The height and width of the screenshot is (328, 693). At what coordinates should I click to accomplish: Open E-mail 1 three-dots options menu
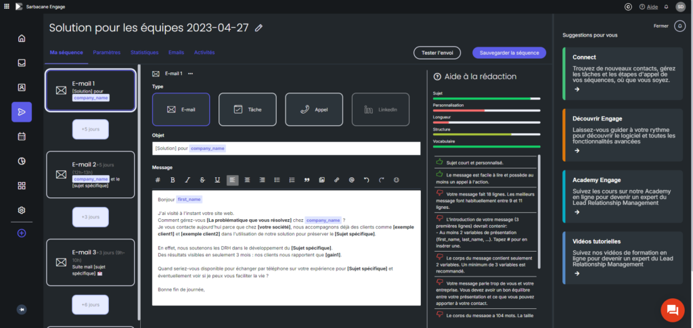pyautogui.click(x=190, y=74)
